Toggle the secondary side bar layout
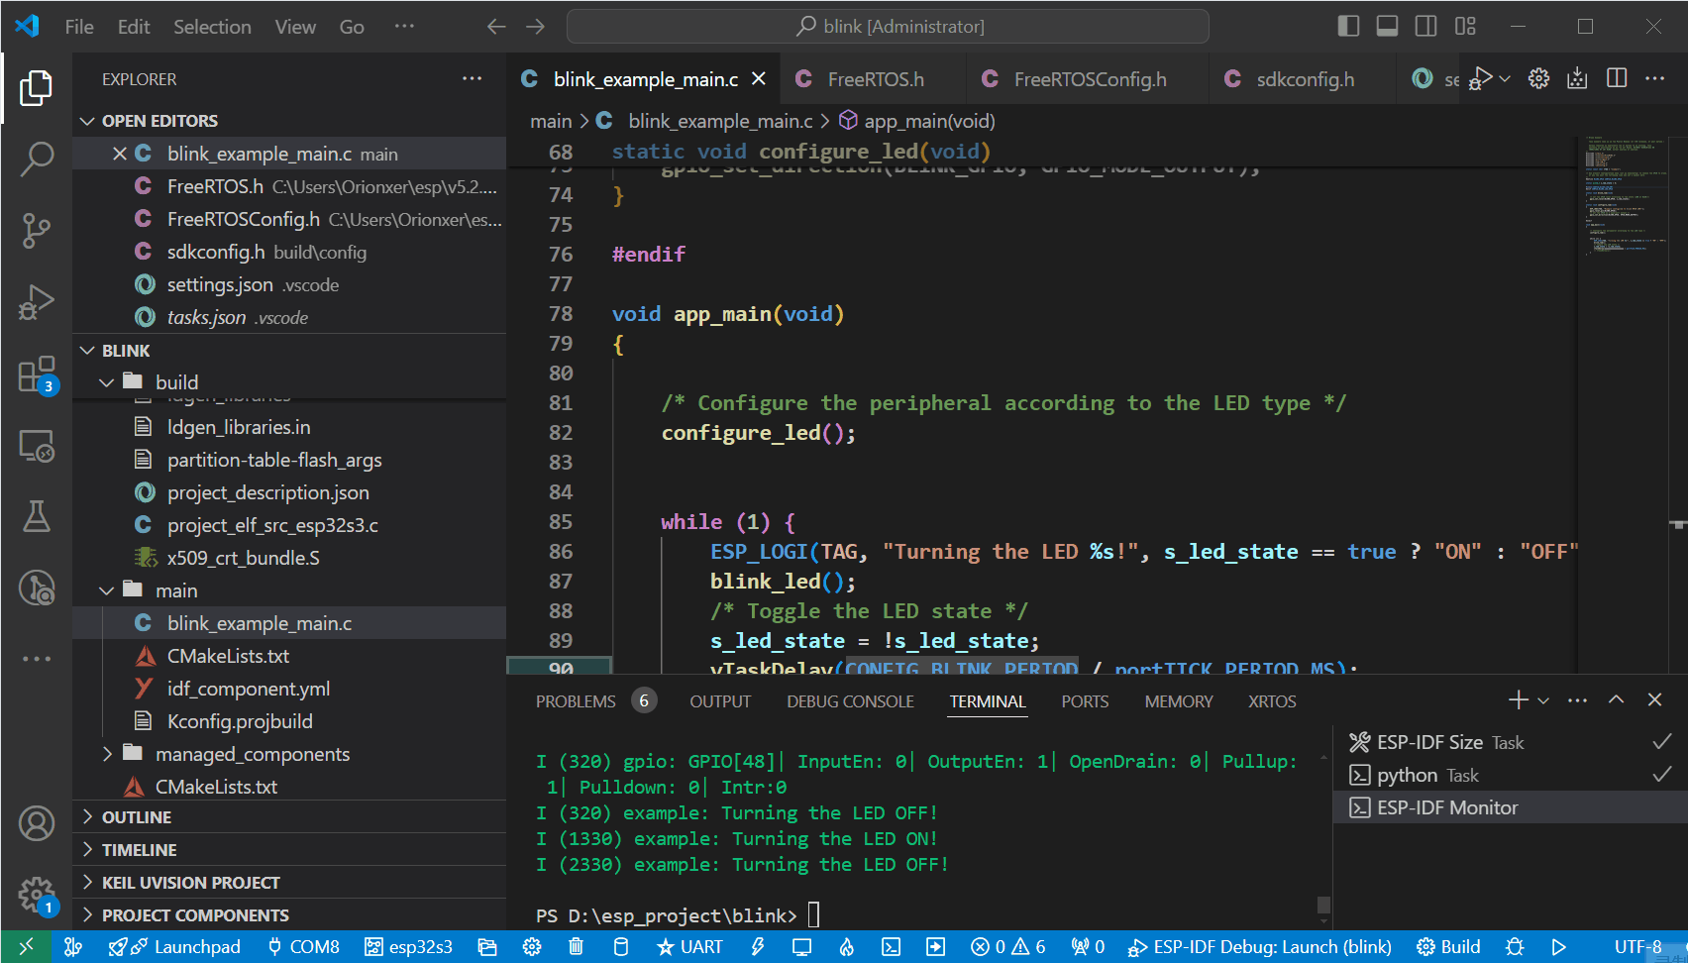Screen dimensions: 1688x963 1425,26
